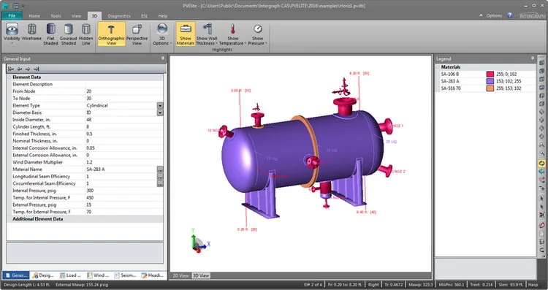Click the SA-516 70 orange color swatch
548x290 pixels.
[490, 88]
